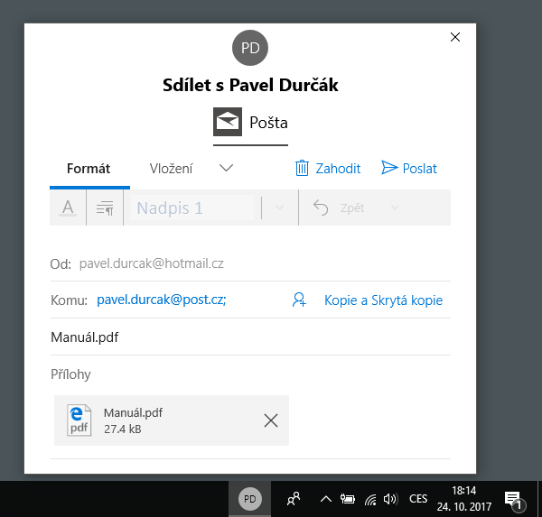Remove the Manuál.pdf attachment
The width and height of the screenshot is (542, 517).
click(x=270, y=420)
